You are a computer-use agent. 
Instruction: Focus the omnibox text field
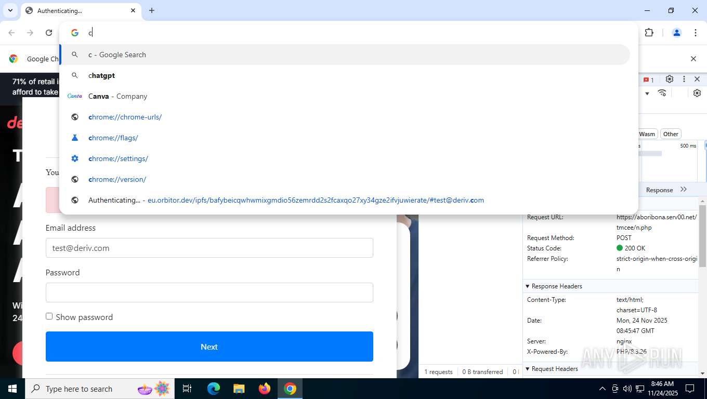[359, 33]
